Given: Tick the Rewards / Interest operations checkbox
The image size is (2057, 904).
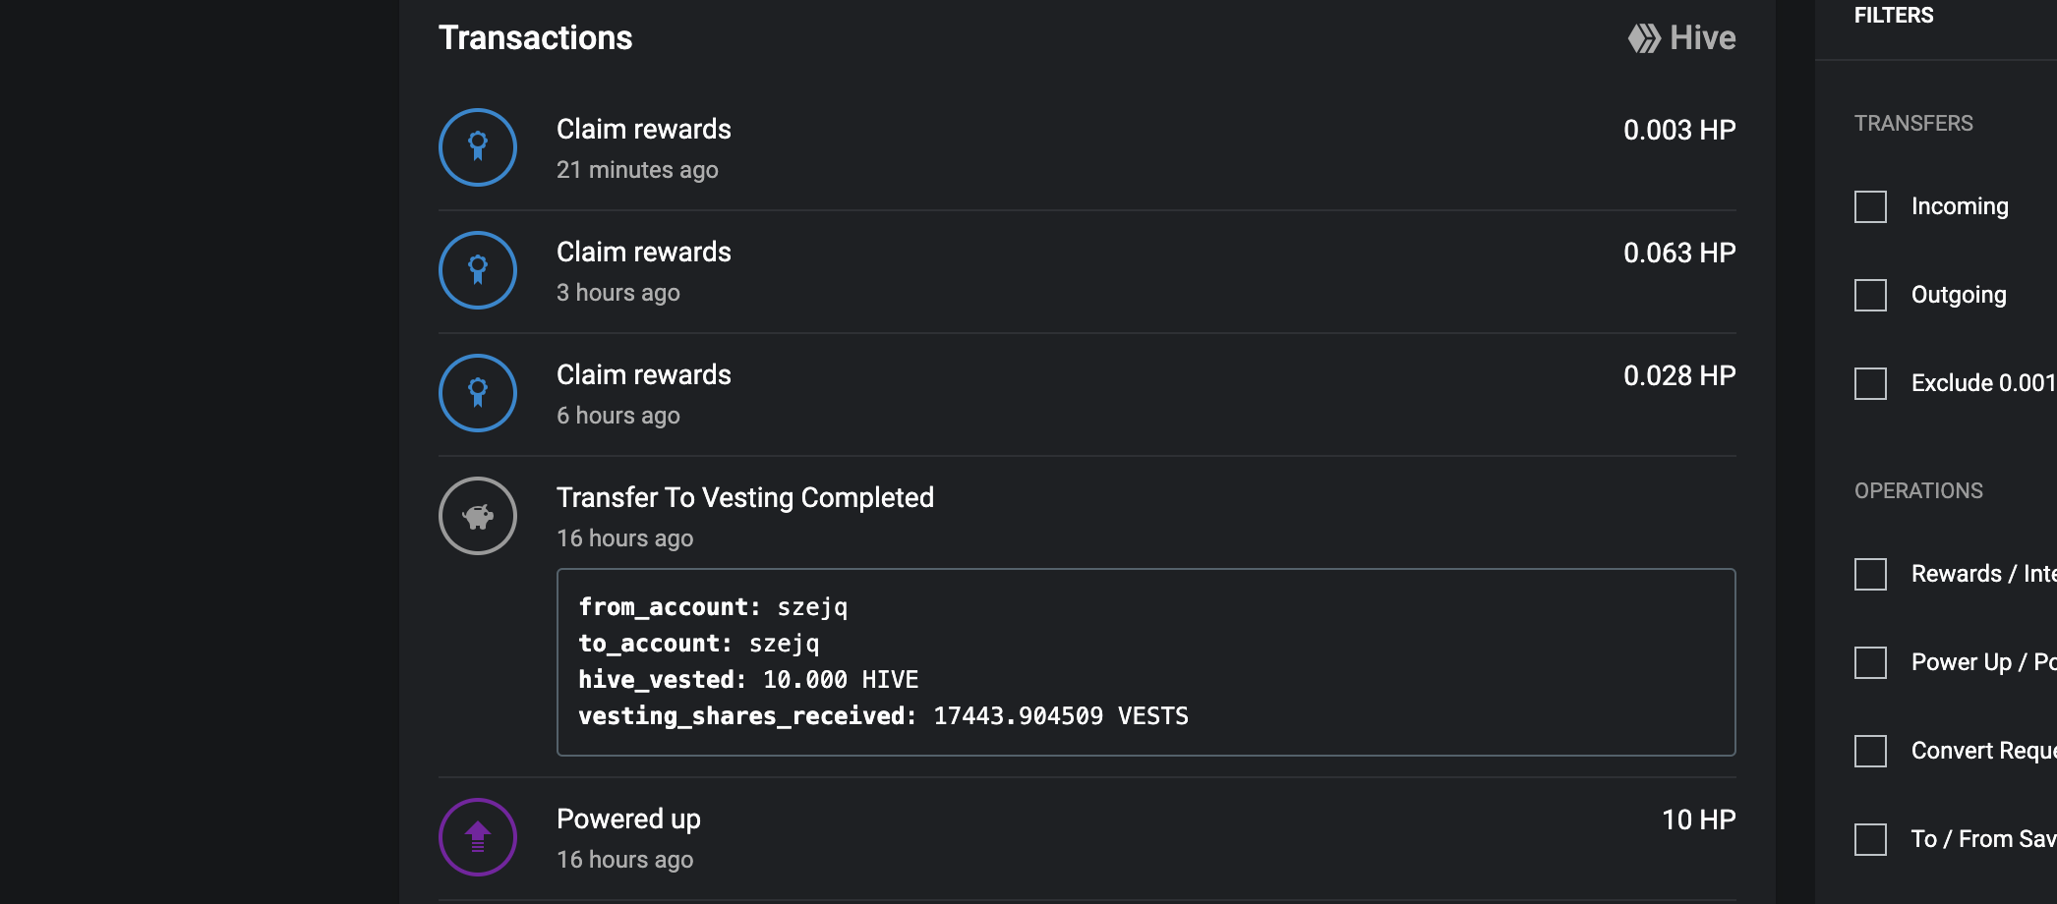Looking at the screenshot, I should click(1870, 574).
